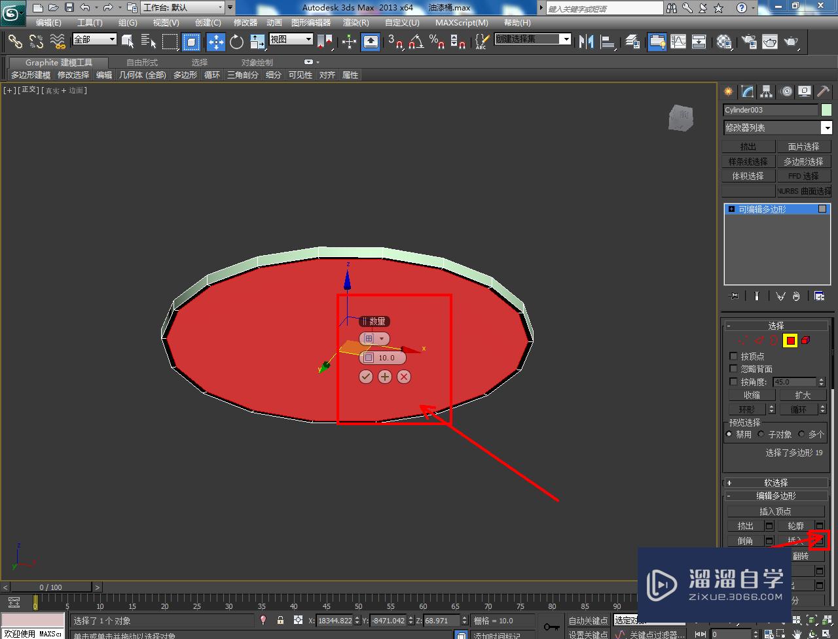Toggle Window/Crossing selection icon
The height and width of the screenshot is (639, 838).
click(191, 41)
